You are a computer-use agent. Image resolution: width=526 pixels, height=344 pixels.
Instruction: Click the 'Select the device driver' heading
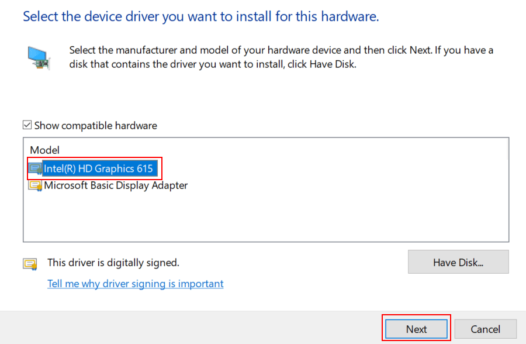point(201,16)
